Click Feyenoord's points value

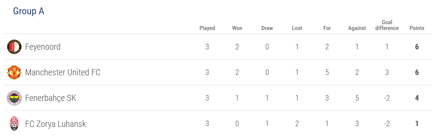point(417,47)
